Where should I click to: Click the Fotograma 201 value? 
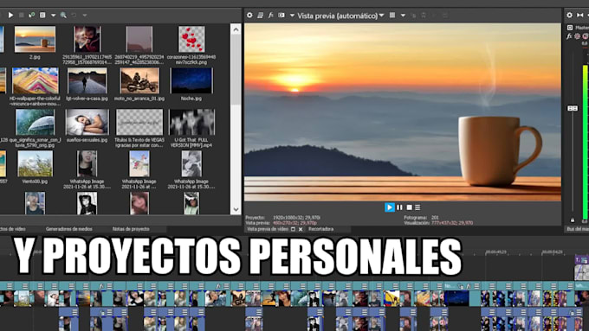pos(435,218)
